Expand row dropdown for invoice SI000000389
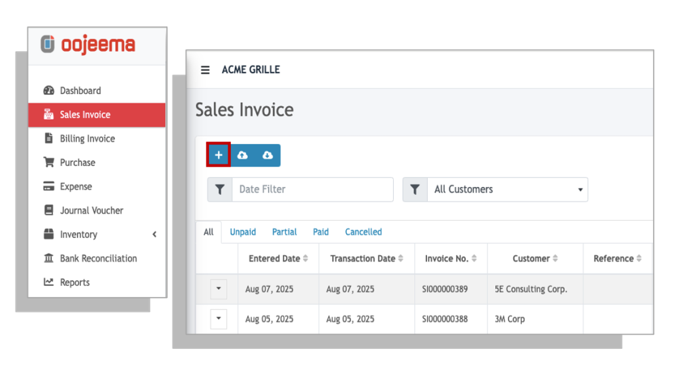The width and height of the screenshot is (679, 374). click(x=218, y=290)
